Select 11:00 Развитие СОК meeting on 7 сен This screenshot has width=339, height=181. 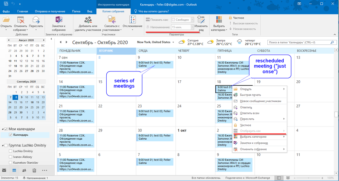(x=76, y=67)
